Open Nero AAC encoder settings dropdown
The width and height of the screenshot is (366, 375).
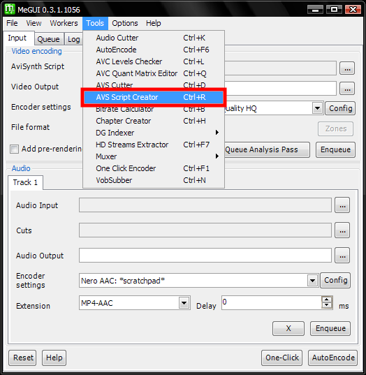click(x=312, y=280)
